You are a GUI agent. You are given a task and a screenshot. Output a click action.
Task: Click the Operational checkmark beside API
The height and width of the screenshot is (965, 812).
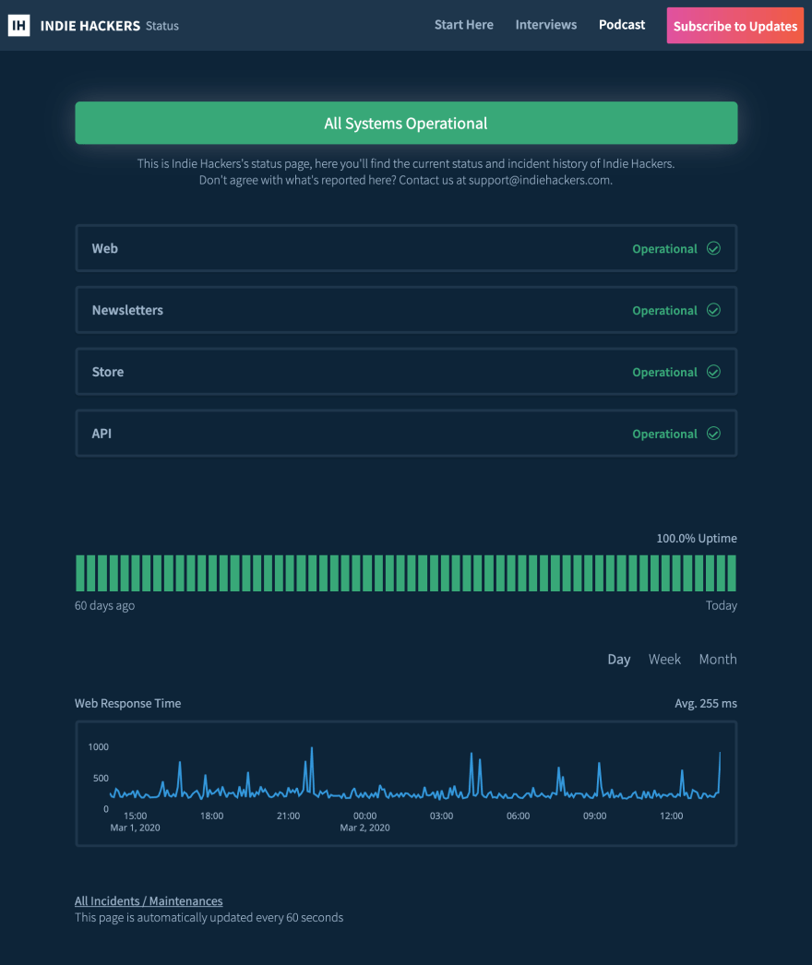(712, 434)
